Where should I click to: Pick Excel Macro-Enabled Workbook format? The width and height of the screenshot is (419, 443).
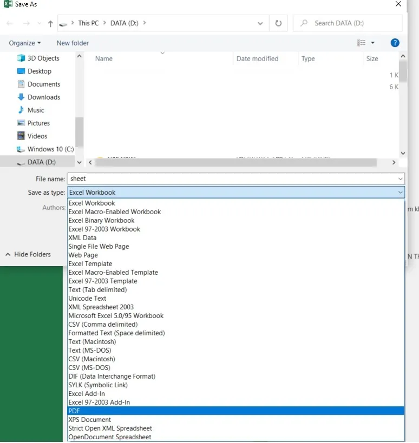pos(115,212)
